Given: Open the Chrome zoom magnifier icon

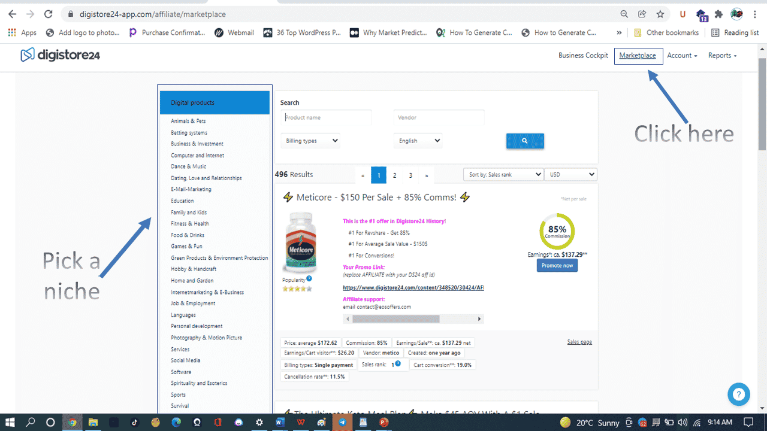Looking at the screenshot, I should click(624, 14).
